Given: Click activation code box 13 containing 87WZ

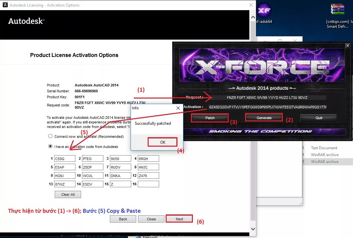Looking at the screenshot, I should (65, 184).
